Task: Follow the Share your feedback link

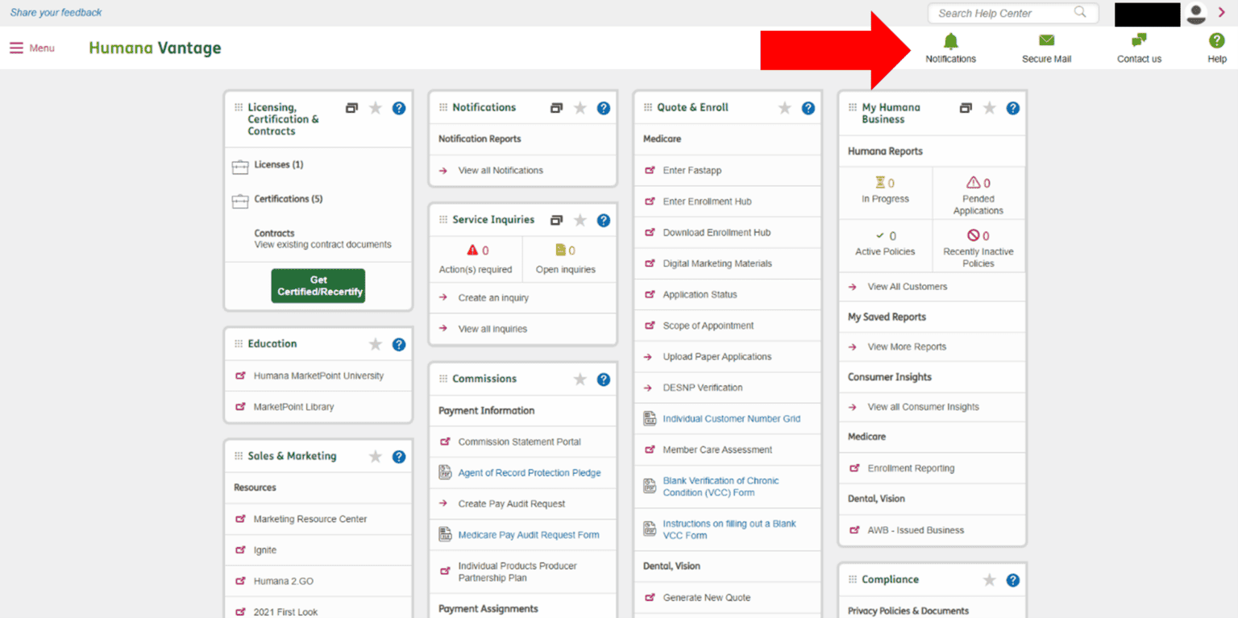Action: tap(55, 12)
